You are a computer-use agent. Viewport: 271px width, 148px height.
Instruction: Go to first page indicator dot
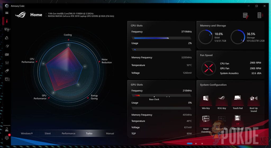pyautogui.click(x=189, y=143)
